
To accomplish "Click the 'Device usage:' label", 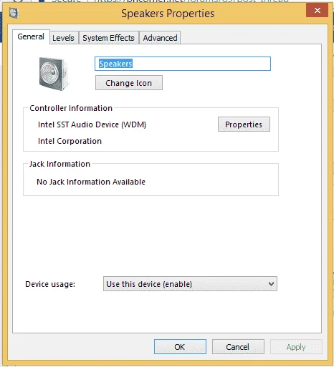I will [x=50, y=284].
